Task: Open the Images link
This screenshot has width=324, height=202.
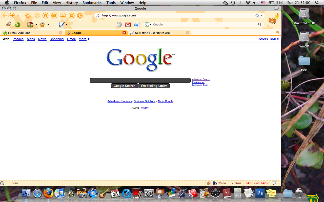Action: pos(18,39)
